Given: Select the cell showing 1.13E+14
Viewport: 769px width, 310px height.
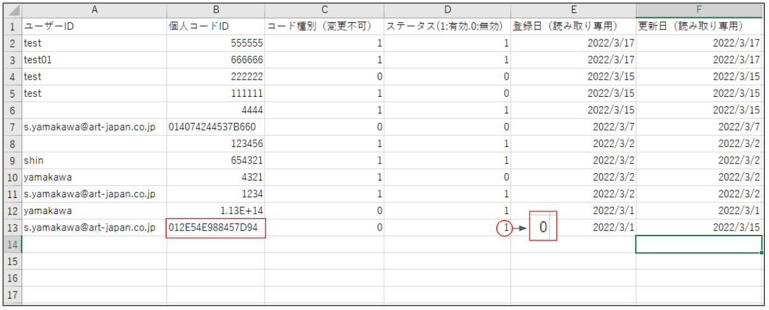Looking at the screenshot, I should [x=216, y=211].
